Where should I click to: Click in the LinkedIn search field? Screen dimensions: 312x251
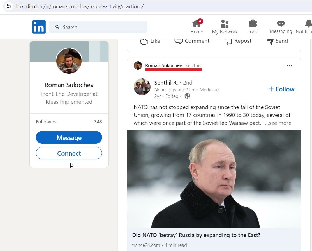pyautogui.click(x=98, y=27)
